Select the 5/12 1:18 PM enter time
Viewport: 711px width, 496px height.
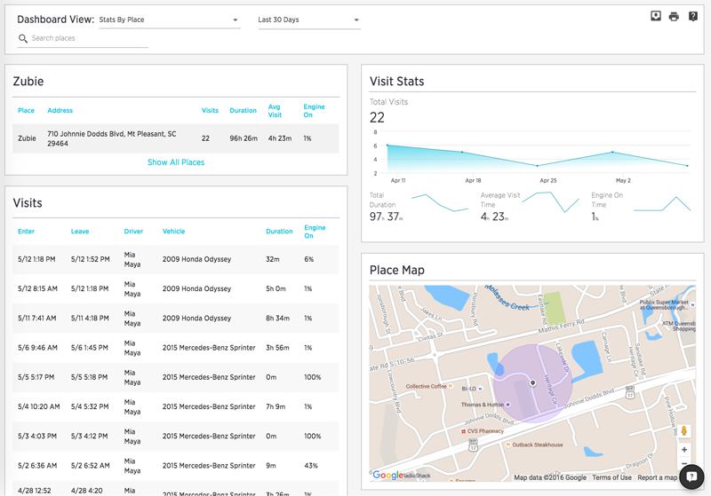36,259
